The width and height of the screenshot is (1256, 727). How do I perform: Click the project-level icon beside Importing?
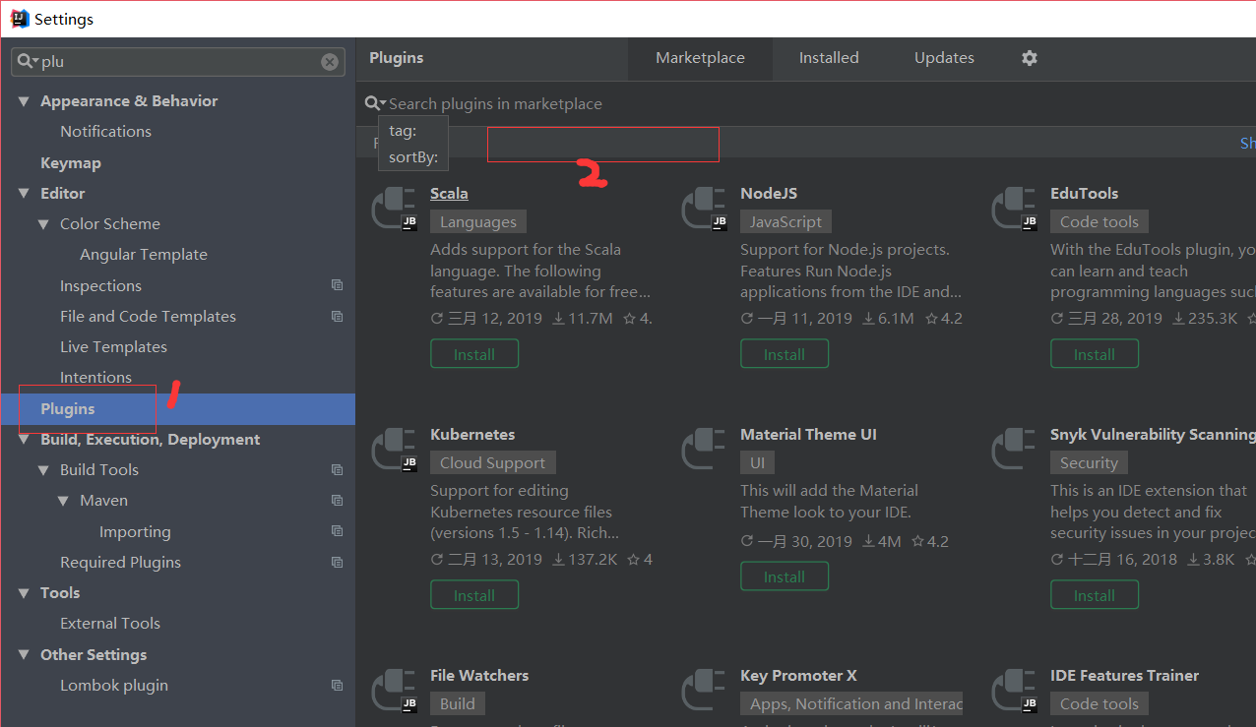(x=338, y=531)
